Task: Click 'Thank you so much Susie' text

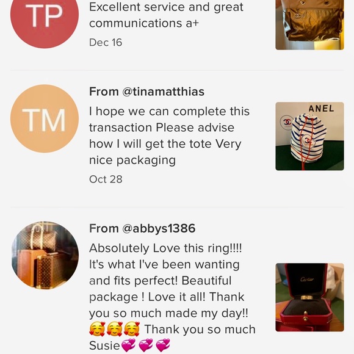Action: 172,337
